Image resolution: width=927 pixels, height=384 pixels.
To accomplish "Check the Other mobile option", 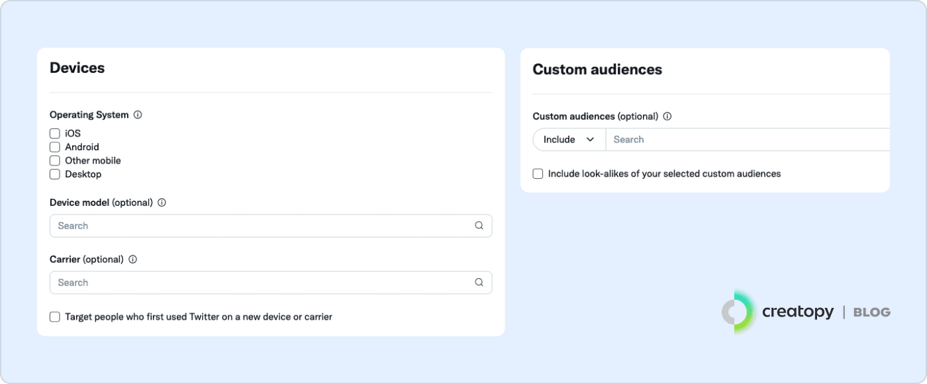I will 55,161.
